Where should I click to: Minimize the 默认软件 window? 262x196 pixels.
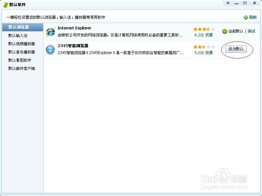[x=236, y=3]
